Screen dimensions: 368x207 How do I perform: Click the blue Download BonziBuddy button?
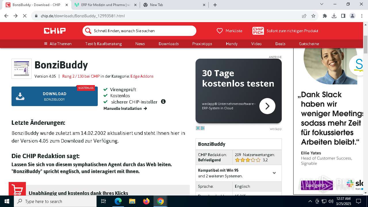tap(55, 96)
